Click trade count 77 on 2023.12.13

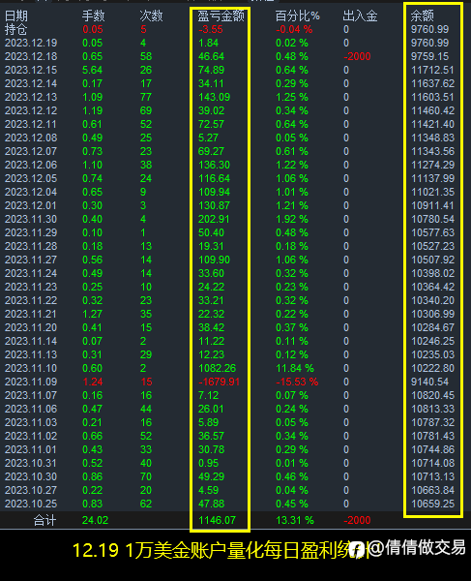(x=146, y=97)
